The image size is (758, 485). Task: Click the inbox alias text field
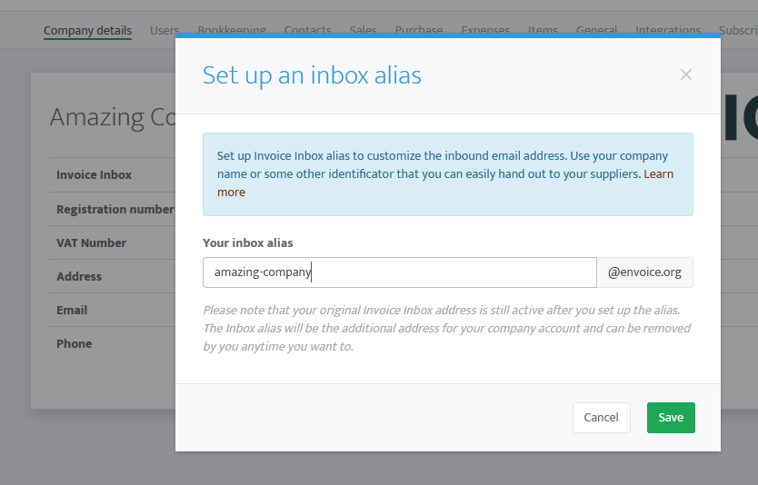coord(399,272)
